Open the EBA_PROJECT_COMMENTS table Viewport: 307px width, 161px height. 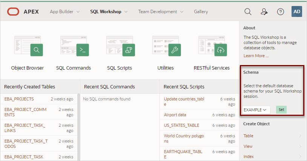25,112
